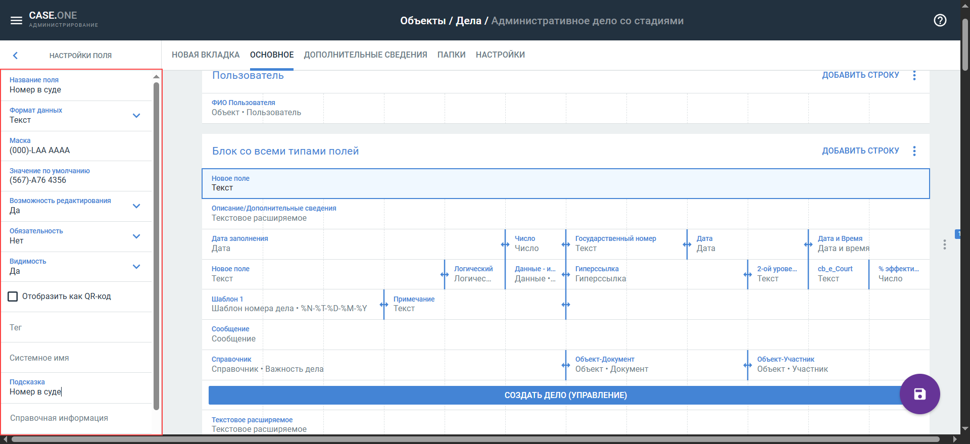The height and width of the screenshot is (444, 970).
Task: Click Добавить строку in Пользователь block
Action: tap(860, 75)
